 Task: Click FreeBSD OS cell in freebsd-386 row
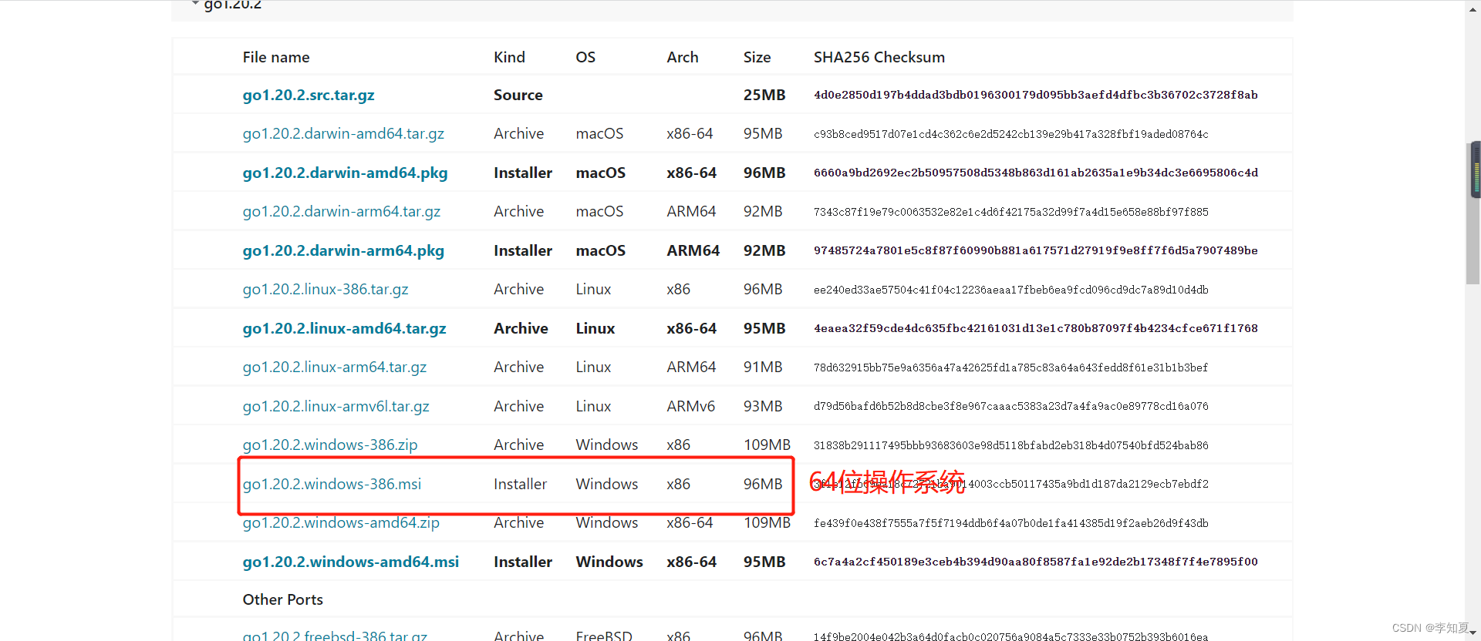[604, 636]
